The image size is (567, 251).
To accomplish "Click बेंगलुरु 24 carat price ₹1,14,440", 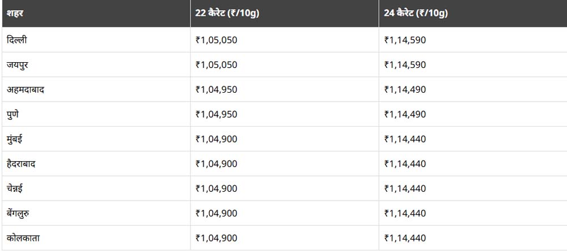I will coord(405,213).
